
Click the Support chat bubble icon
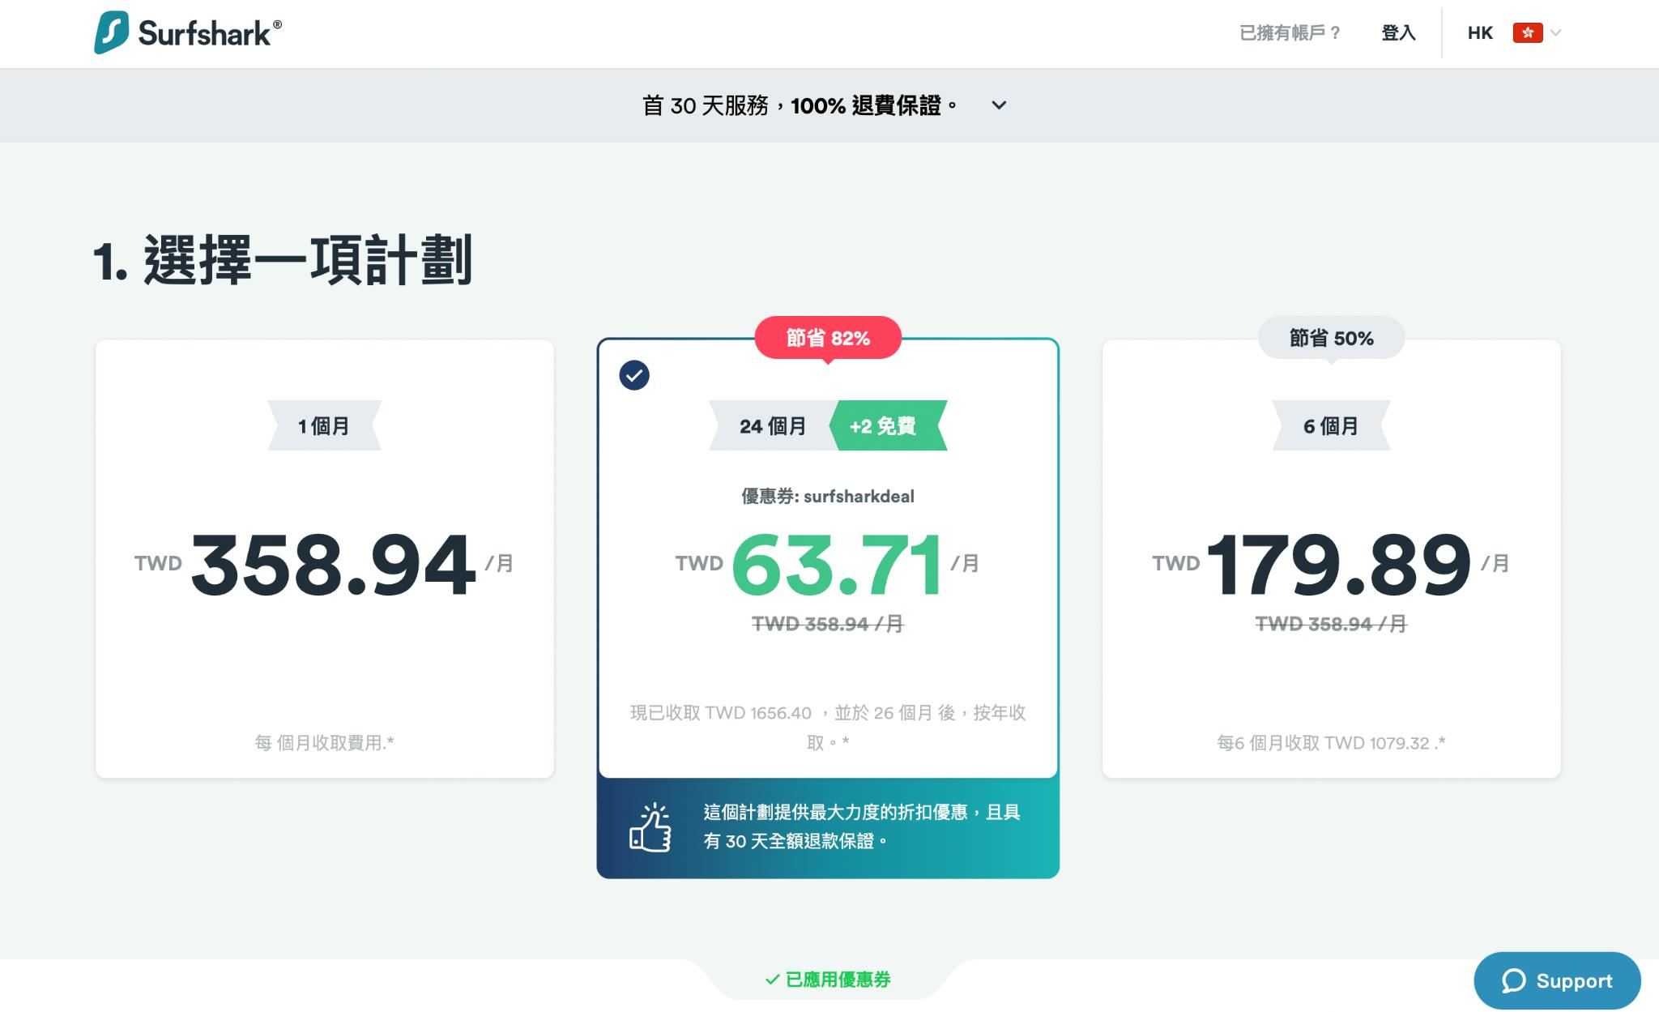(1513, 980)
